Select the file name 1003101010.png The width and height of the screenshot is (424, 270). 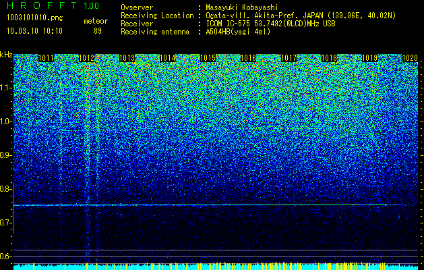pyautogui.click(x=35, y=18)
